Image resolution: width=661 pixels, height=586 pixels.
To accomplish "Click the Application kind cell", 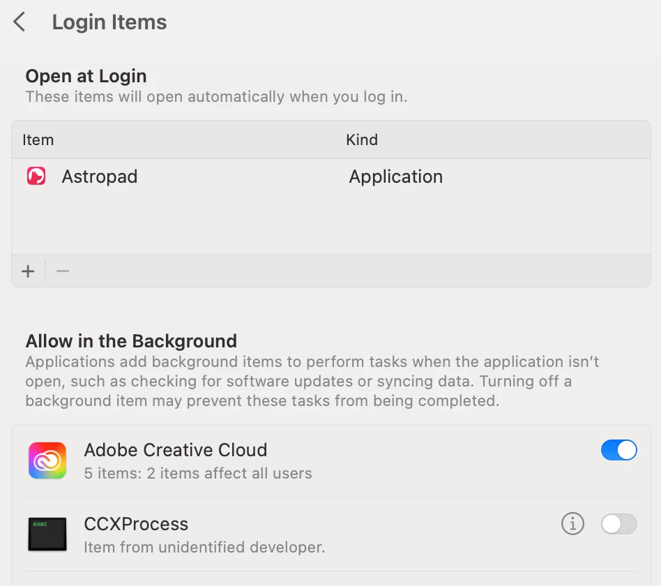I will (x=396, y=176).
